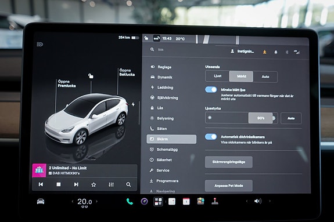Screen dimensions: 334x222
Task: Tap Öppna Framlucka to open frunk
Action: point(67,83)
